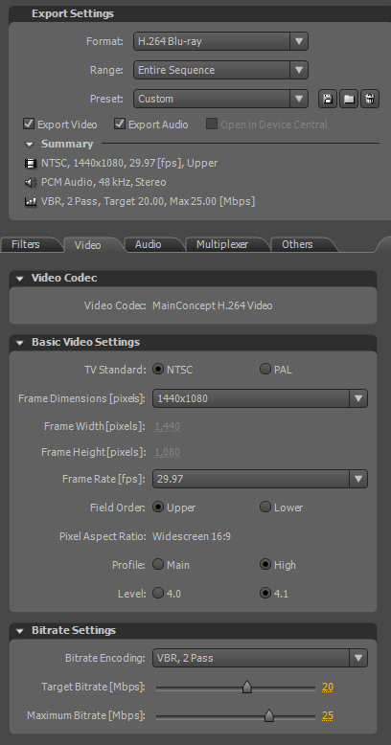Click the Import Preset folder icon
Viewport: 391px width, 745px height.
click(x=349, y=99)
